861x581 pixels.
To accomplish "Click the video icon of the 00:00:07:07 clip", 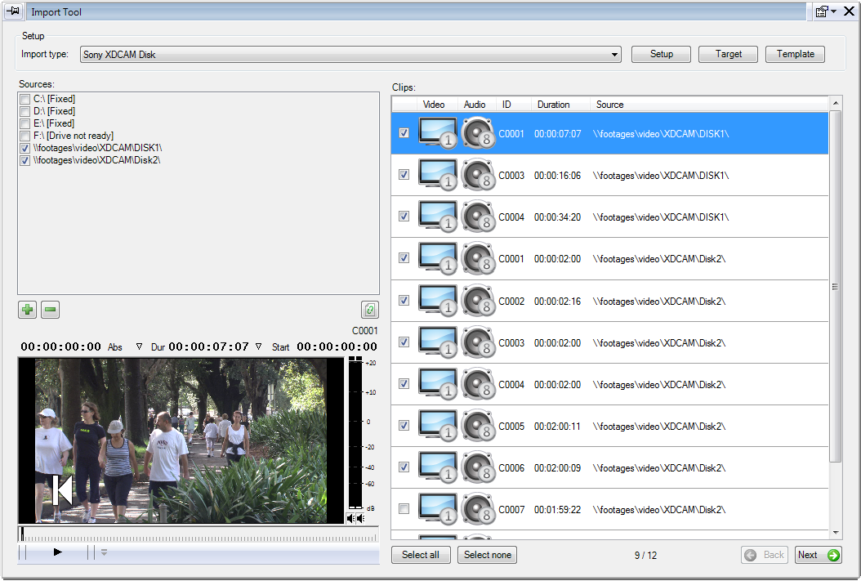I will coord(438,133).
